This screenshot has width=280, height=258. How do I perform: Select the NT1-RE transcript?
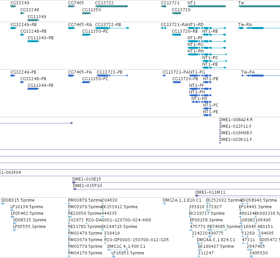210,64
